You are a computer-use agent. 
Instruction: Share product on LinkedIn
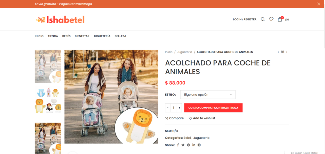[x=194, y=145]
